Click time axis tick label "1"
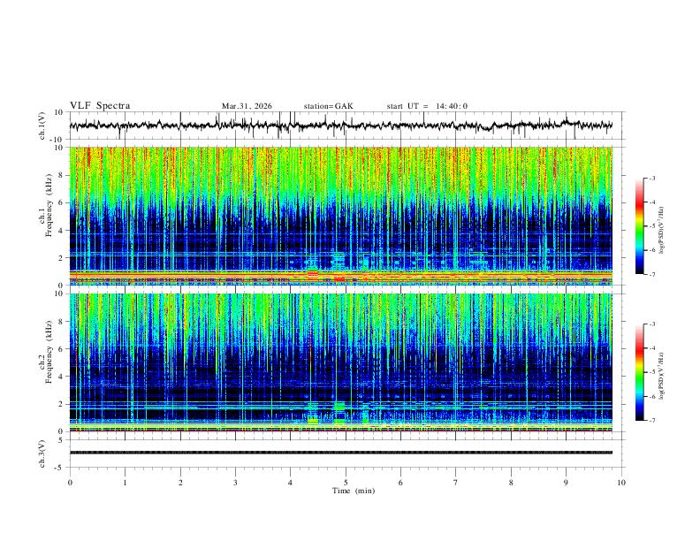The height and width of the screenshot is (541, 700). coord(125,483)
